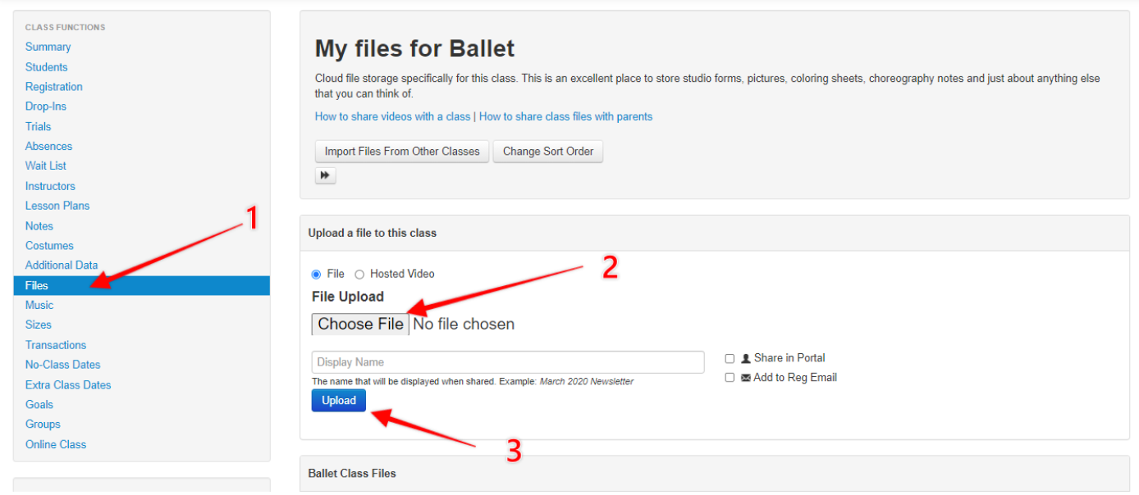Navigate to Online Class in sidebar
This screenshot has width=1139, height=495.
56,444
